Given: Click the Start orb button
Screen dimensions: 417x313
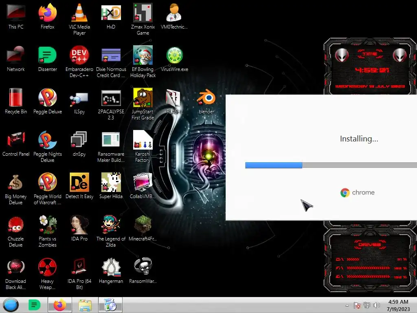Looking at the screenshot, I should (x=11, y=305).
